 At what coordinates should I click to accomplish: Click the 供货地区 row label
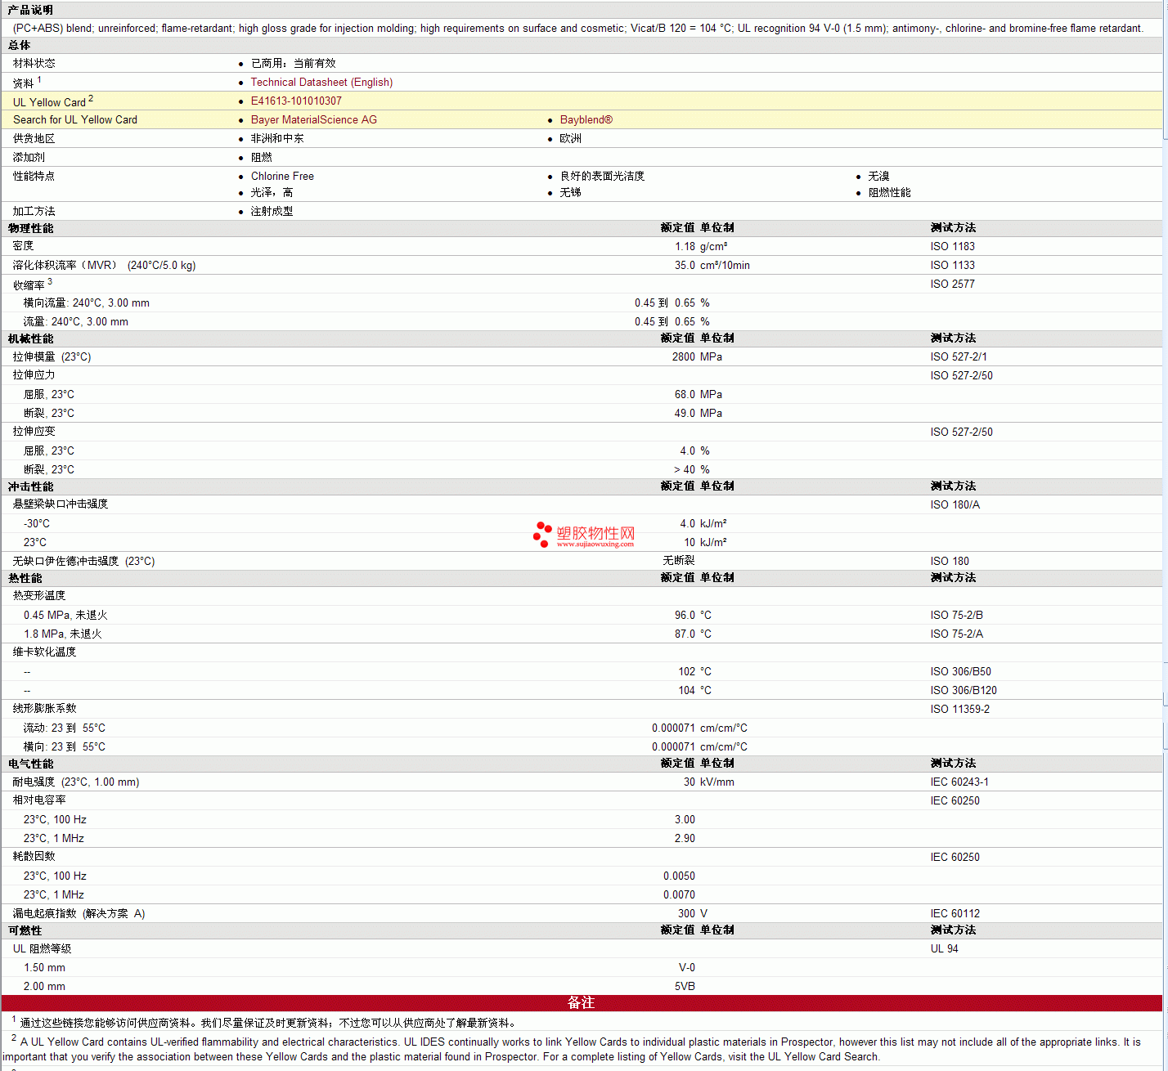tap(34, 139)
